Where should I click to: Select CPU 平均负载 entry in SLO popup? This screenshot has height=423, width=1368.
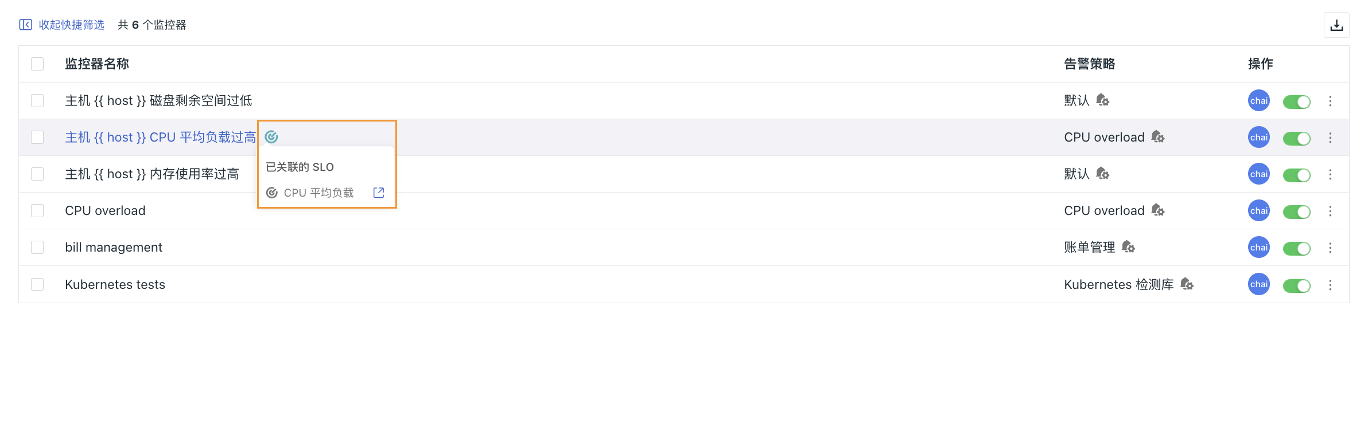pyautogui.click(x=318, y=193)
